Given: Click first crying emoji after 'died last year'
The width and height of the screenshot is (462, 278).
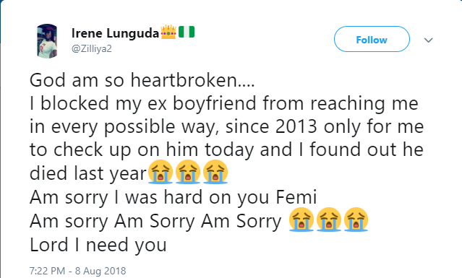Looking at the screenshot, I should [161, 172].
